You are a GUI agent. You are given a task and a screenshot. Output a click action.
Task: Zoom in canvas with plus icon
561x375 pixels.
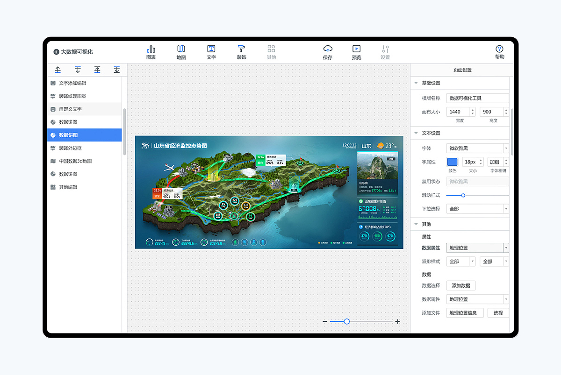tap(397, 321)
